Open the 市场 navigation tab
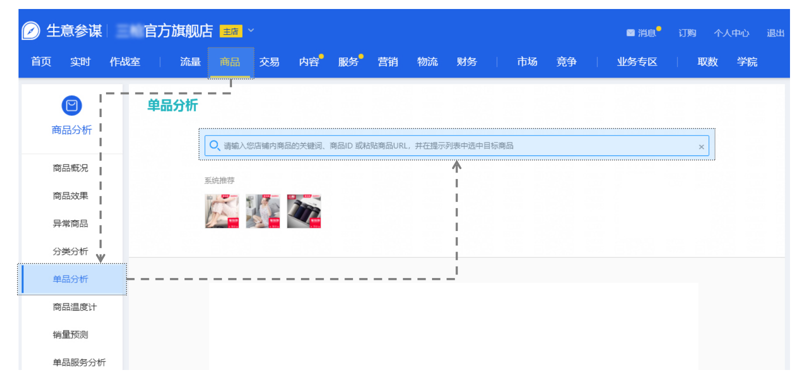 point(527,62)
